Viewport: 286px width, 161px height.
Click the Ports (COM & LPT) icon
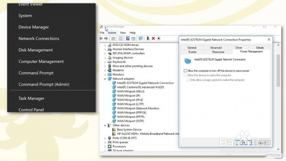(x=110, y=138)
